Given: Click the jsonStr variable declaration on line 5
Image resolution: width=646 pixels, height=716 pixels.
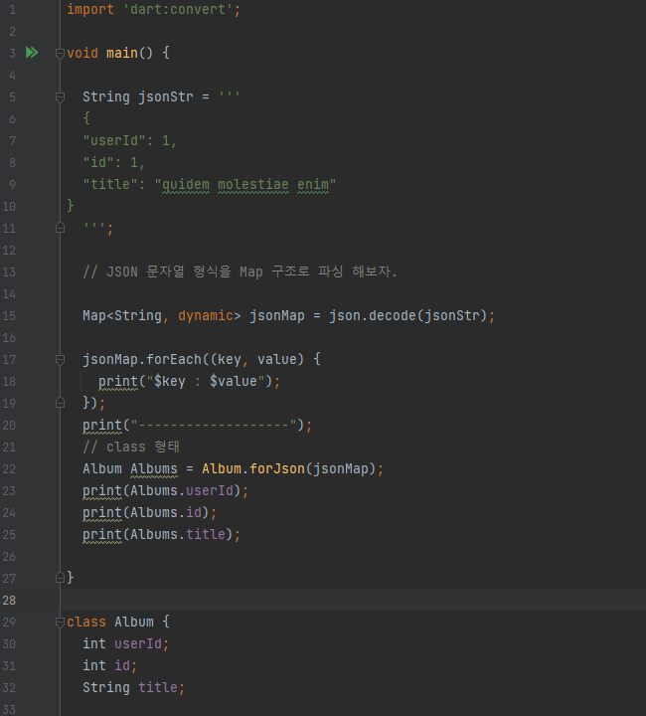Looking at the screenshot, I should (166, 96).
